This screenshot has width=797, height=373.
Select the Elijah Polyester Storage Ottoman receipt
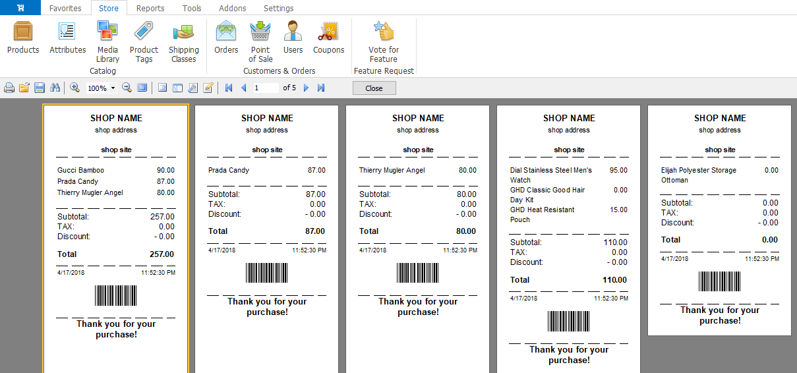(x=720, y=220)
